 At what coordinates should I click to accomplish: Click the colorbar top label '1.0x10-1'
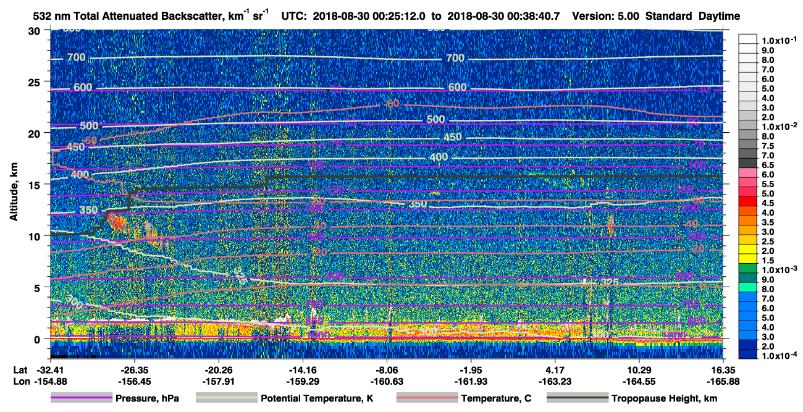[x=780, y=40]
